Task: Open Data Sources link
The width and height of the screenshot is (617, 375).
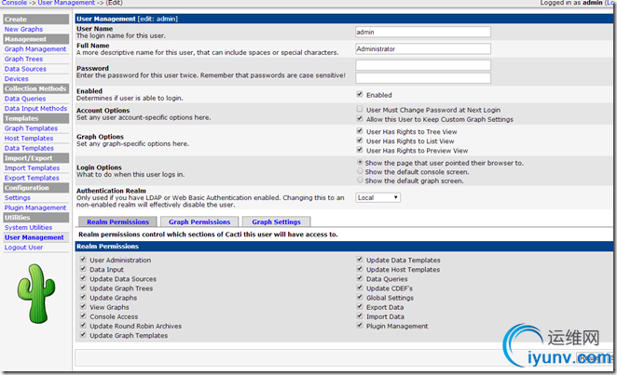Action: tap(25, 69)
